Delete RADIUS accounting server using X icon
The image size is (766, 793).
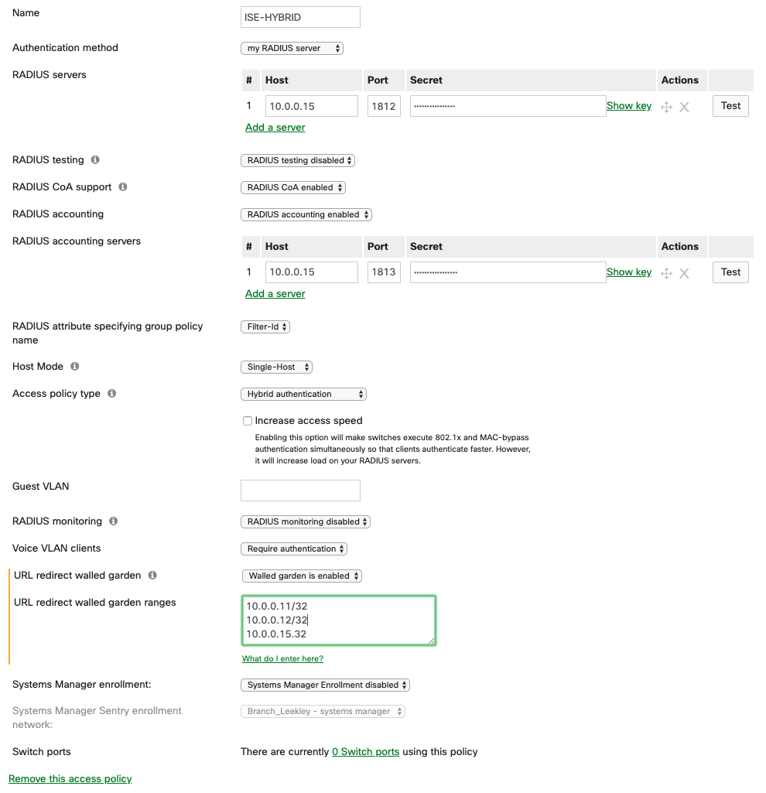pyautogui.click(x=684, y=273)
